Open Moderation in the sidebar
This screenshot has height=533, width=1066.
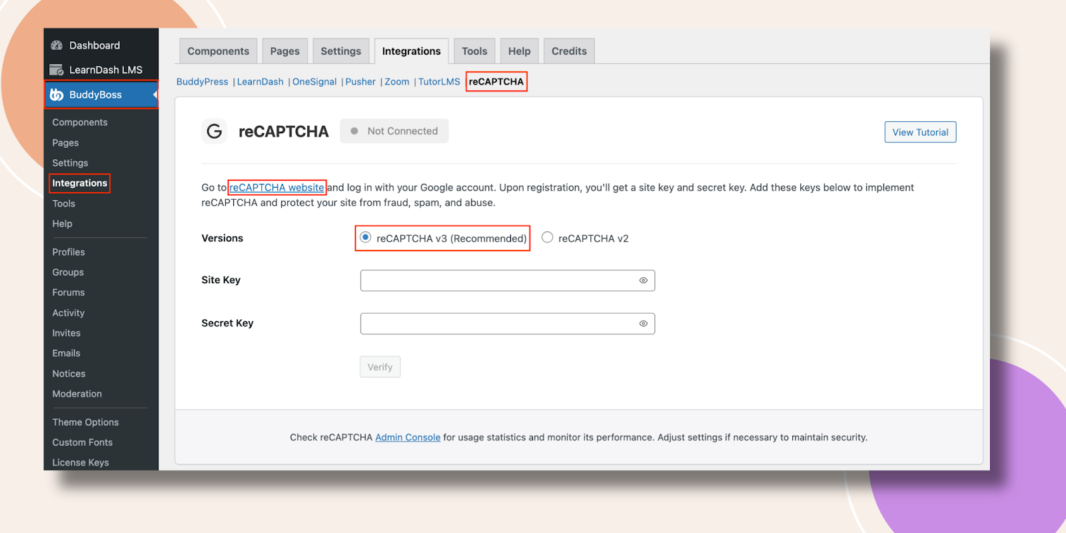point(77,394)
